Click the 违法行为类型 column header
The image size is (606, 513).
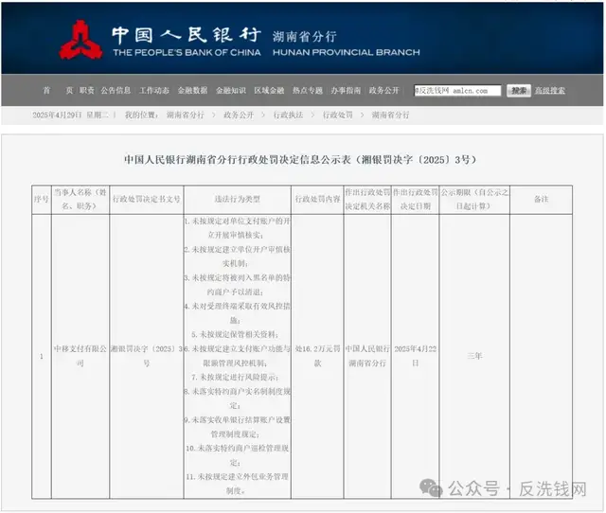(x=238, y=199)
